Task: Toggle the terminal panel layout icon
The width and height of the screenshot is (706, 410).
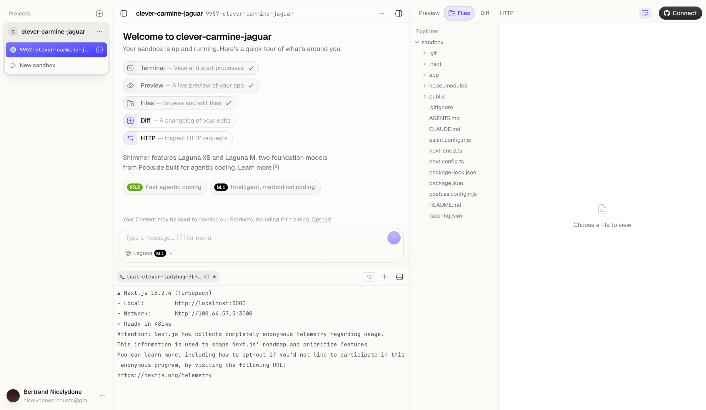Action: pos(399,277)
